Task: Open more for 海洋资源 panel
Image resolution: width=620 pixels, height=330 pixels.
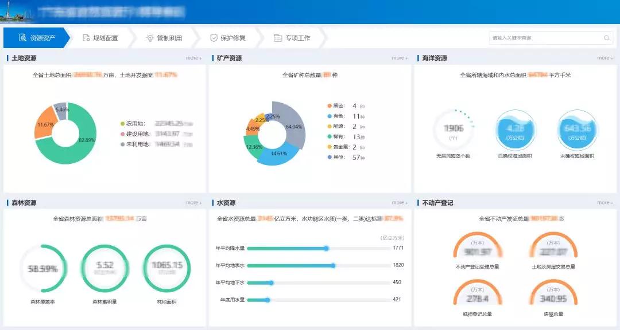Action: tap(605, 58)
